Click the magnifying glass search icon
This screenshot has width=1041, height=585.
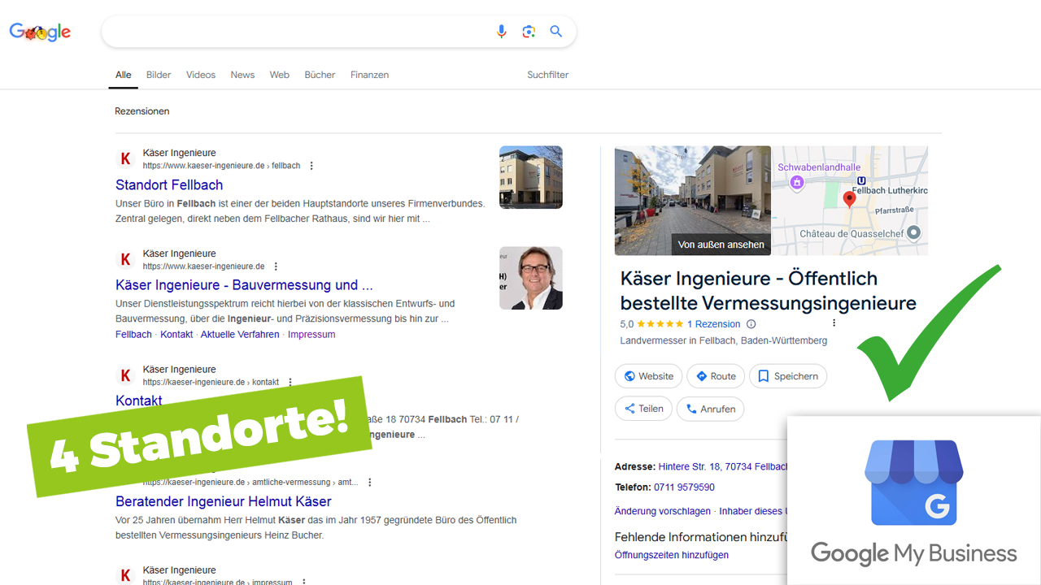556,32
